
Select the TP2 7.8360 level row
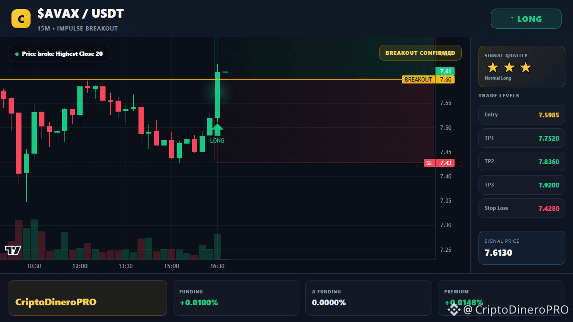(x=521, y=161)
